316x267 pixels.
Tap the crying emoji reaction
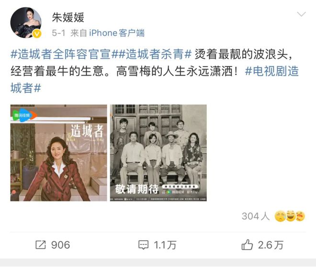280,216
